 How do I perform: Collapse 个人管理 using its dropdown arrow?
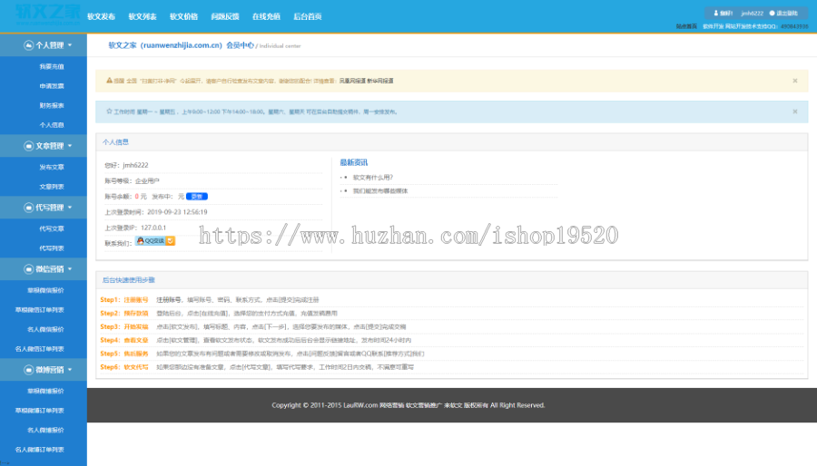pyautogui.click(x=70, y=45)
